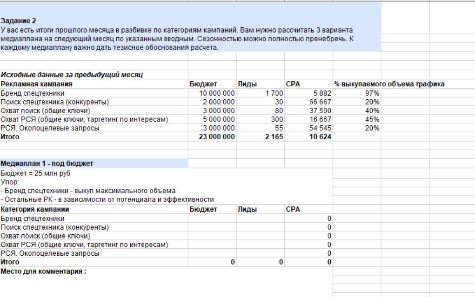This screenshot has width=475, height=297.
Task: Click empty leads cell for 'РСЯ. Околоцелевые запросы' in Медиаплан 1
Action: tap(261, 253)
